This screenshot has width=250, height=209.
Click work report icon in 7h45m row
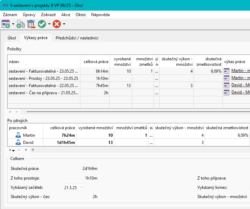227,85
